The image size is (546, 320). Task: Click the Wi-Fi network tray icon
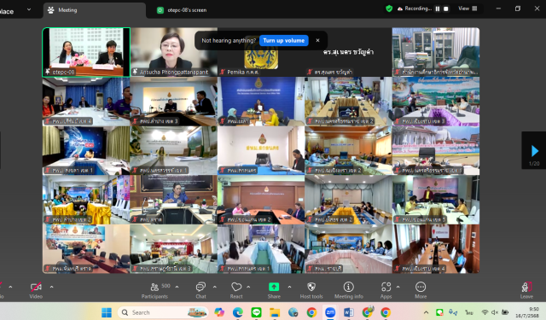485,312
